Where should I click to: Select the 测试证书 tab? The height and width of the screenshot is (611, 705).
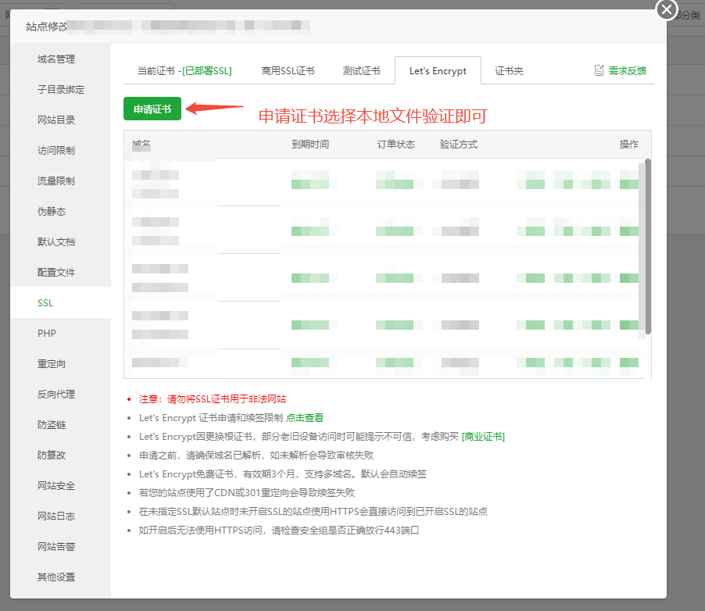point(361,70)
